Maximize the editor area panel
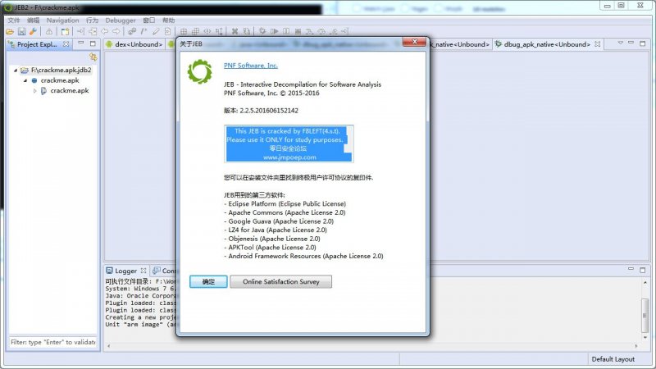This screenshot has height=369, width=656. 643,43
